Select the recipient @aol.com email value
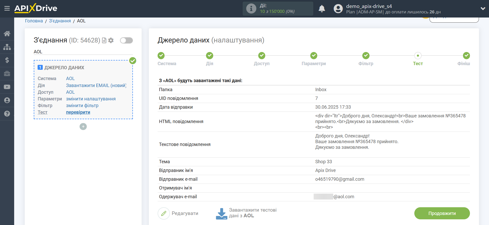 click(x=334, y=197)
